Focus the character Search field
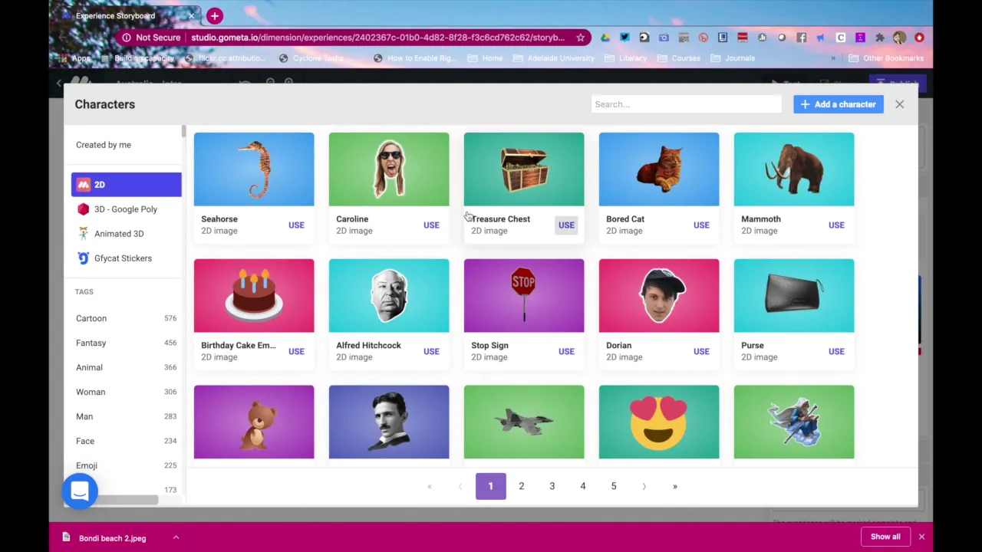Screen dimensions: 982x552 click(686, 104)
